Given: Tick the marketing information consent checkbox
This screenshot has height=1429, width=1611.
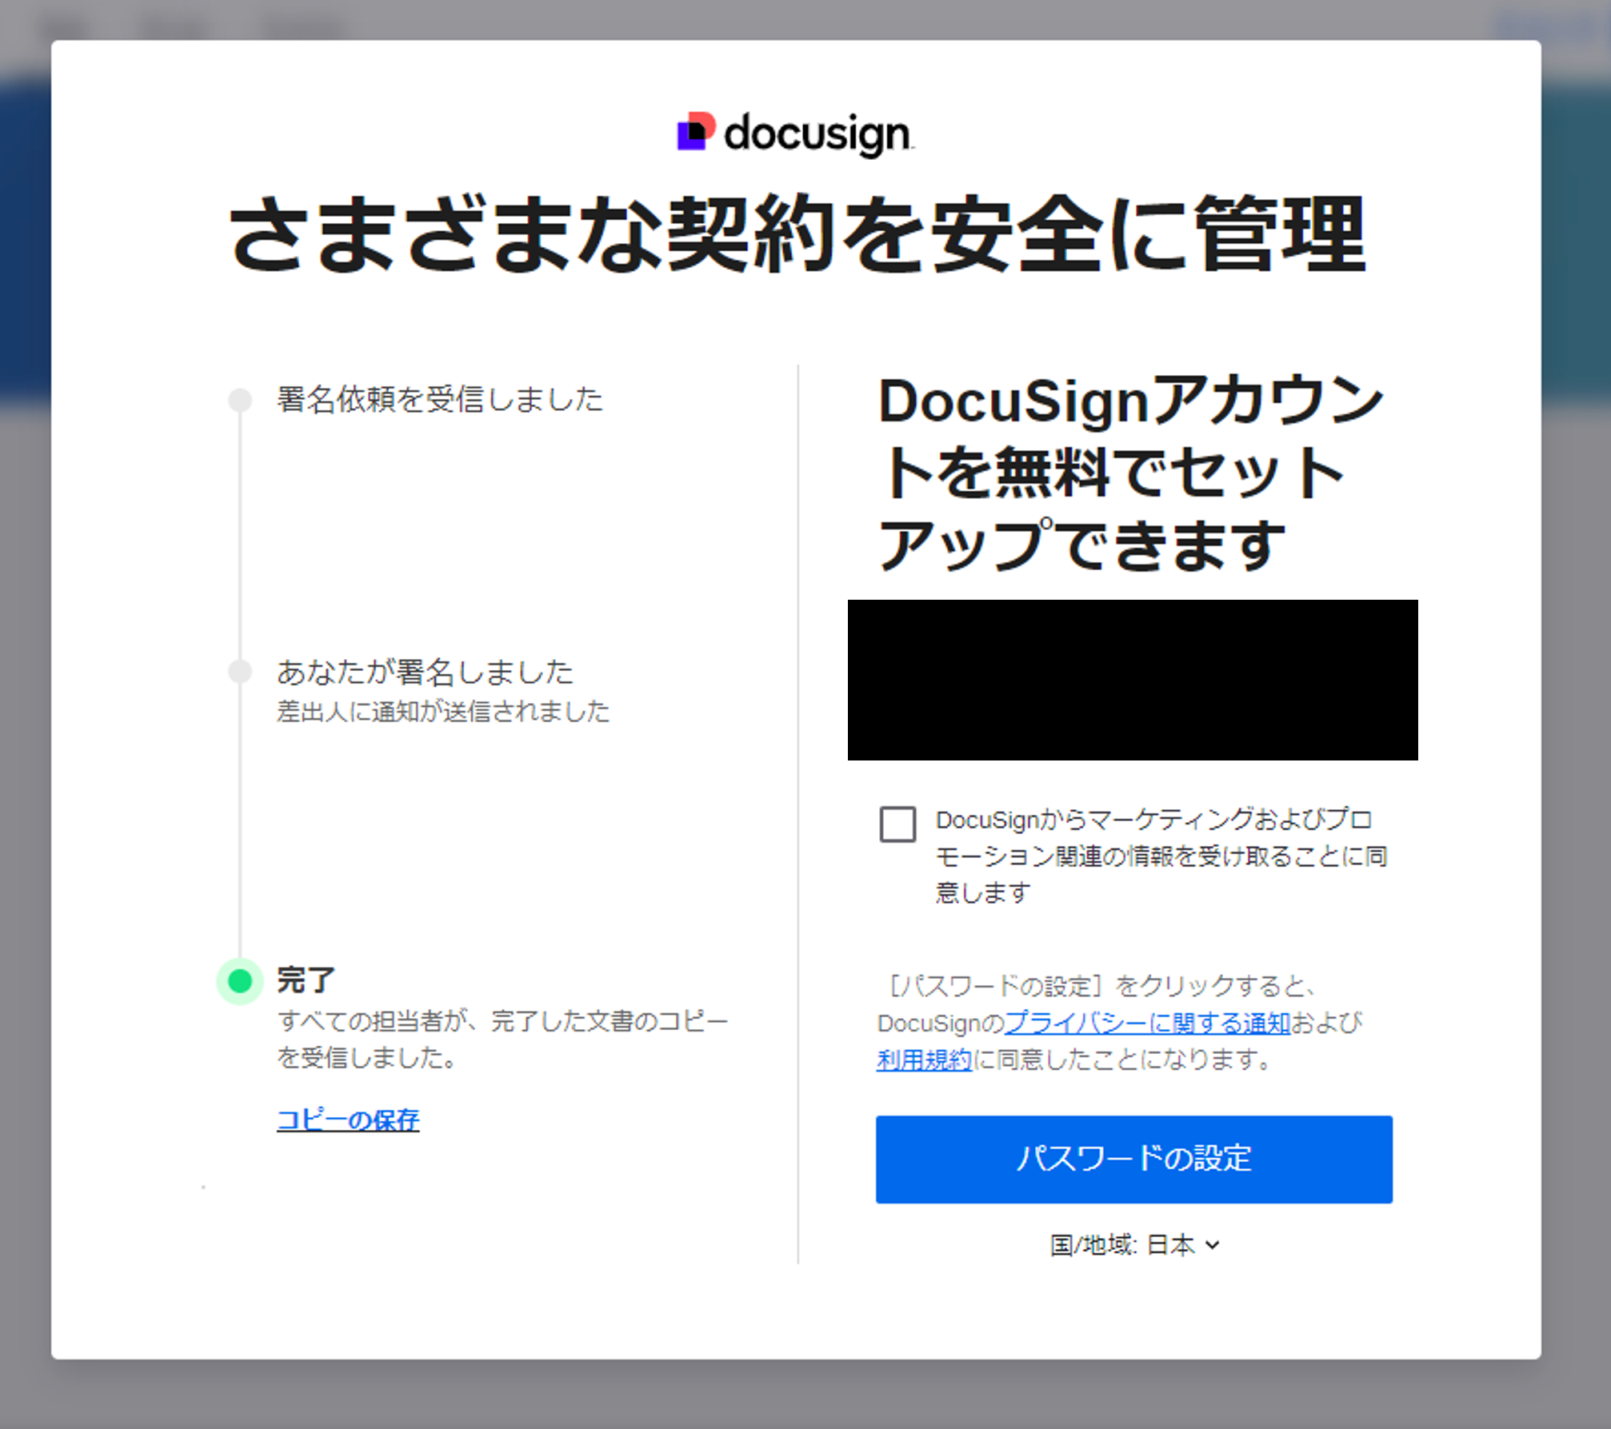Looking at the screenshot, I should pyautogui.click(x=897, y=824).
